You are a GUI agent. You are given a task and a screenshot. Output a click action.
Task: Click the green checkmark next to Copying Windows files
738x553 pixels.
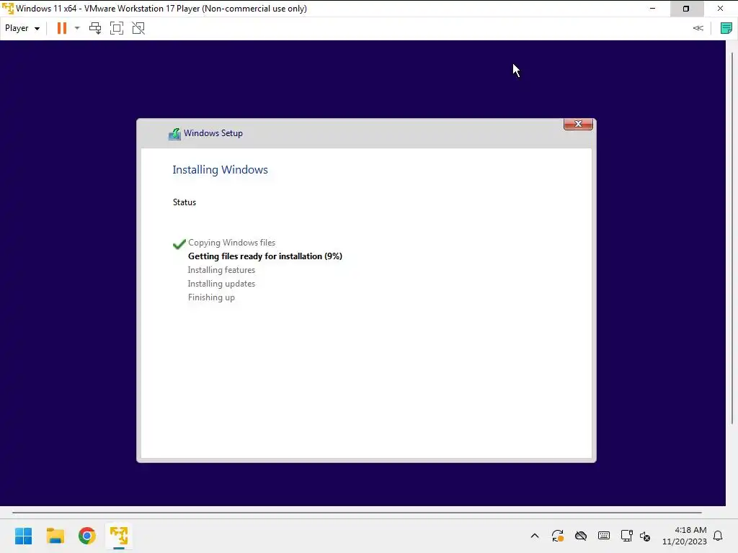pos(179,243)
